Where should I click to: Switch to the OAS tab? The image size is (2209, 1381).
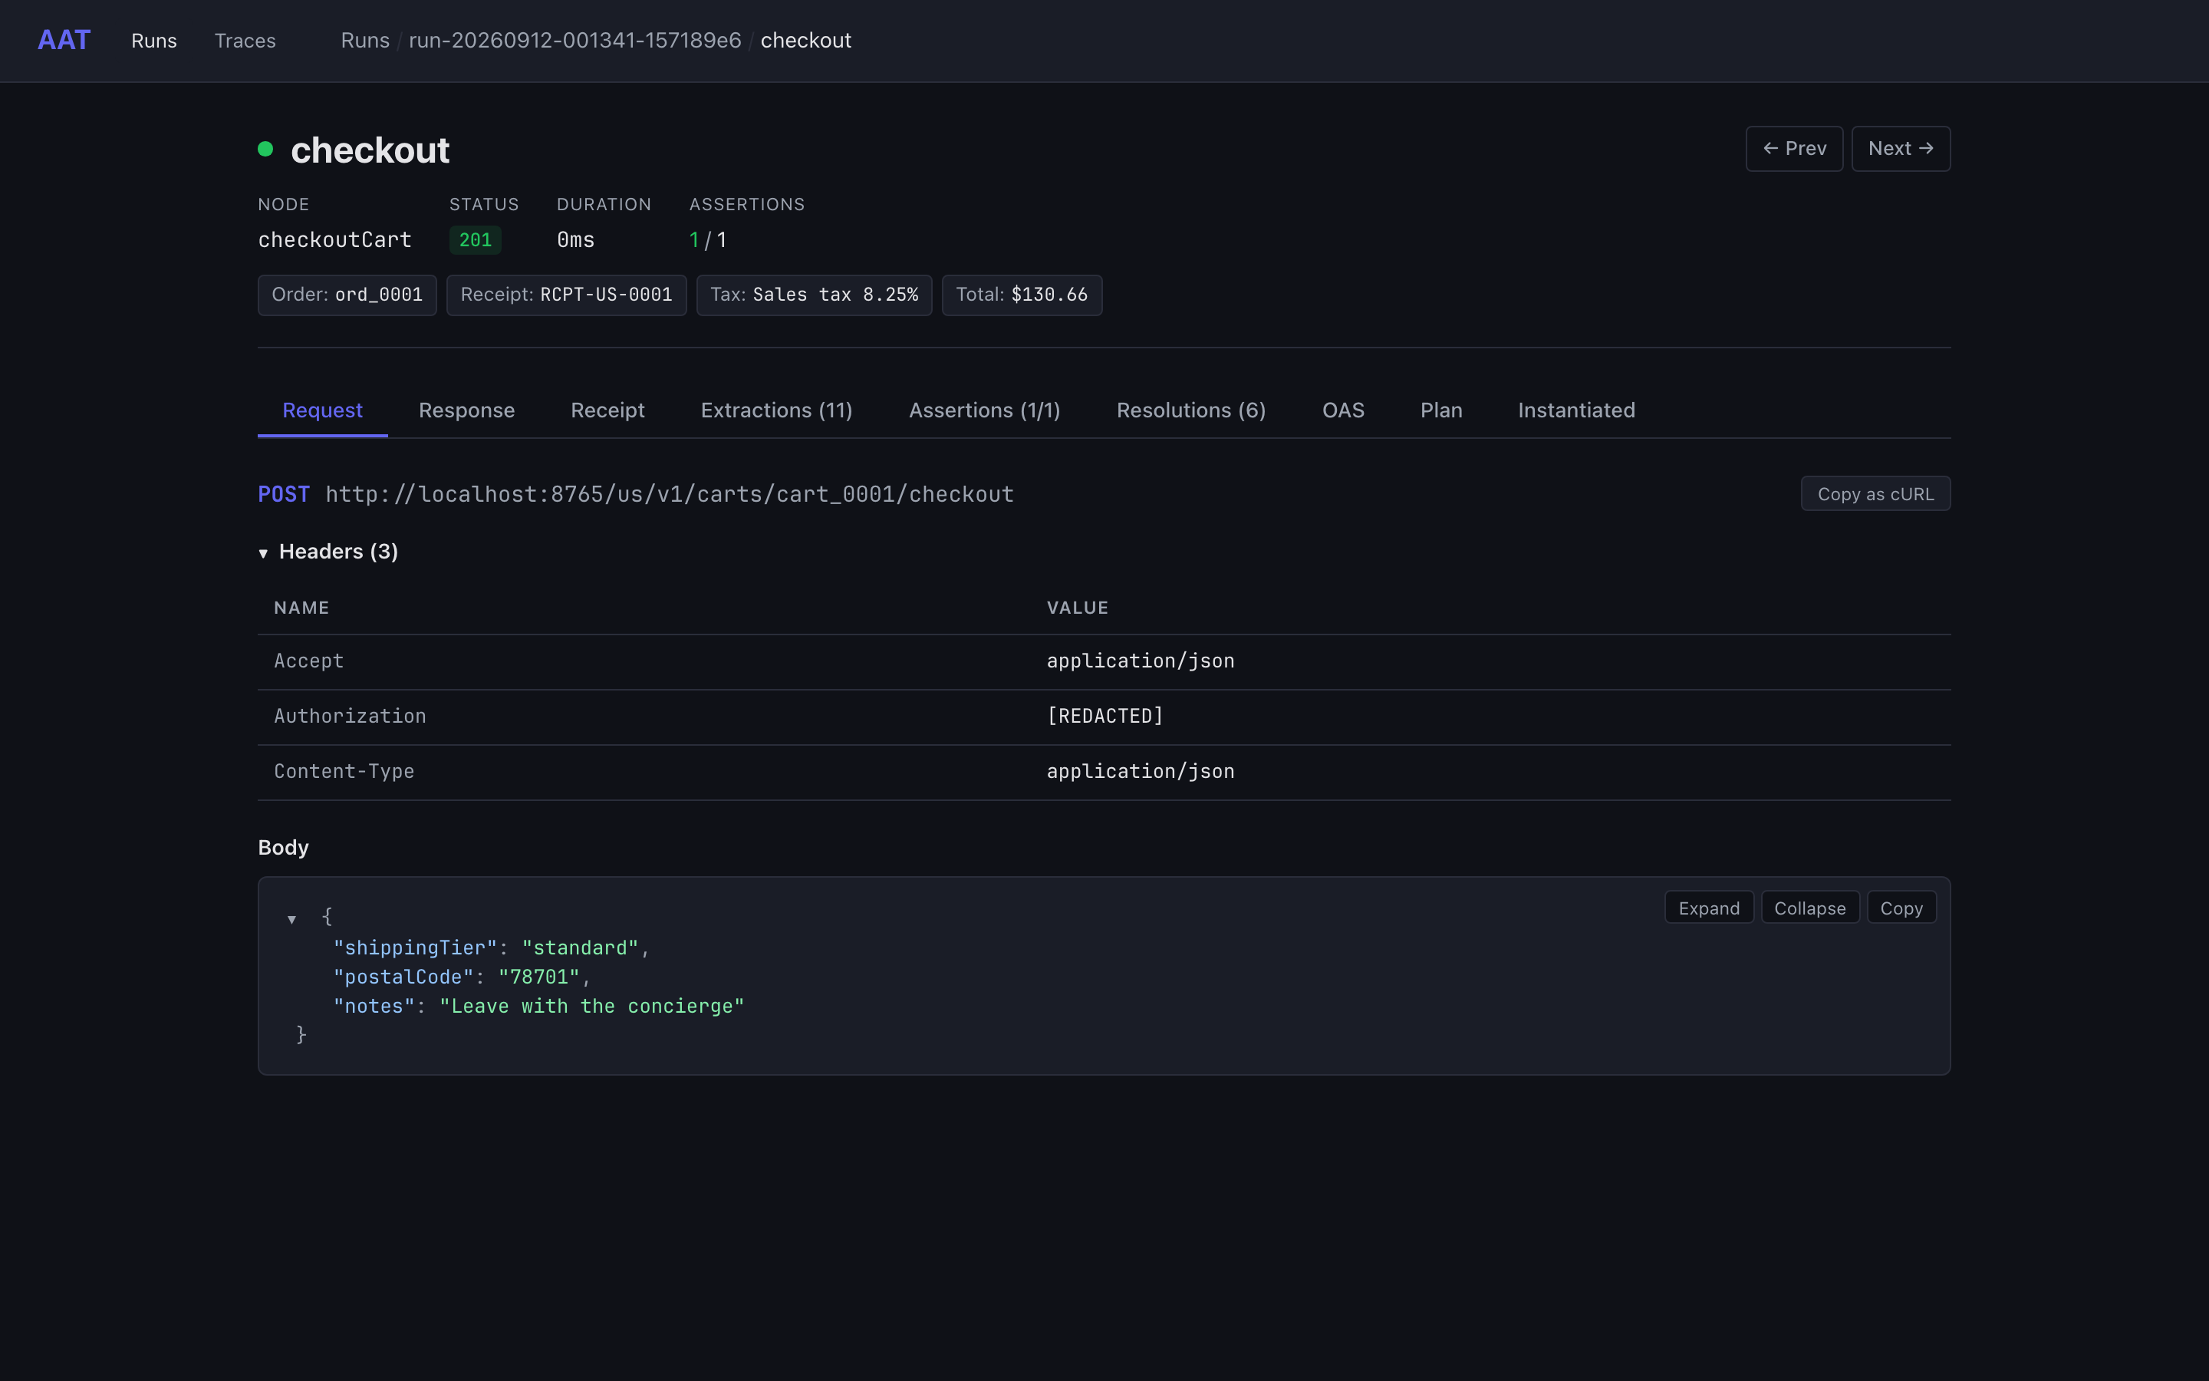tap(1343, 411)
